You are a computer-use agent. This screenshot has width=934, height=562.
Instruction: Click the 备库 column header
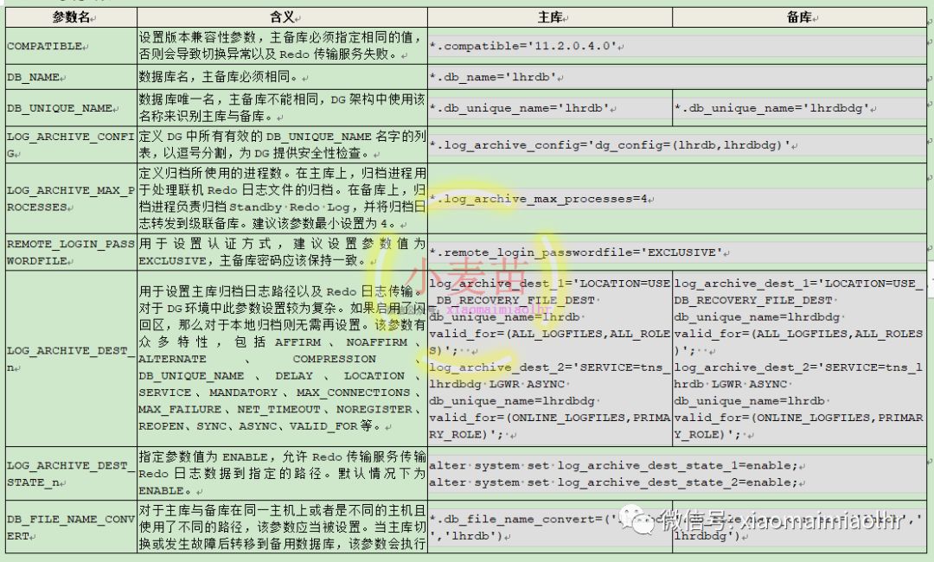[x=799, y=17]
